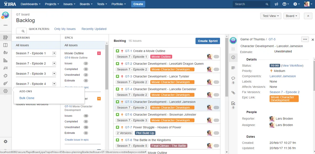Open project settings gear at sidebar bottom
315x154 pixels.
coord(6,141)
